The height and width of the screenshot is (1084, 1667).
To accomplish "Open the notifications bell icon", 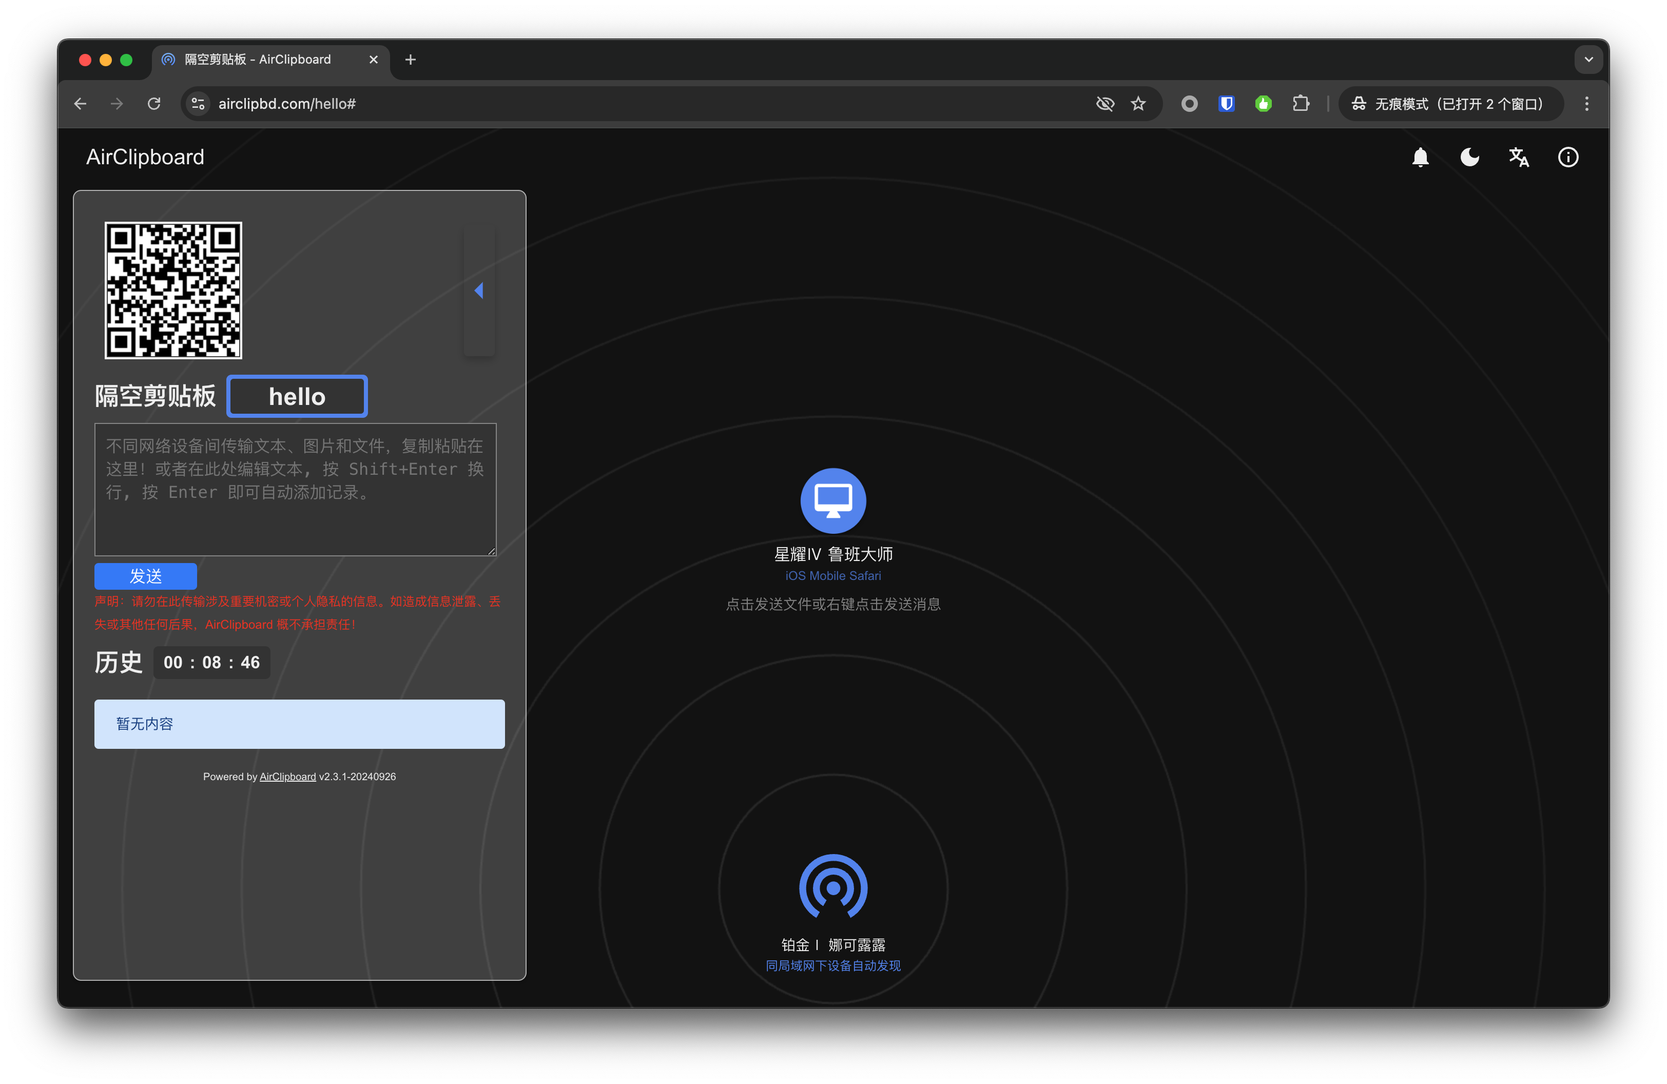I will tap(1420, 157).
